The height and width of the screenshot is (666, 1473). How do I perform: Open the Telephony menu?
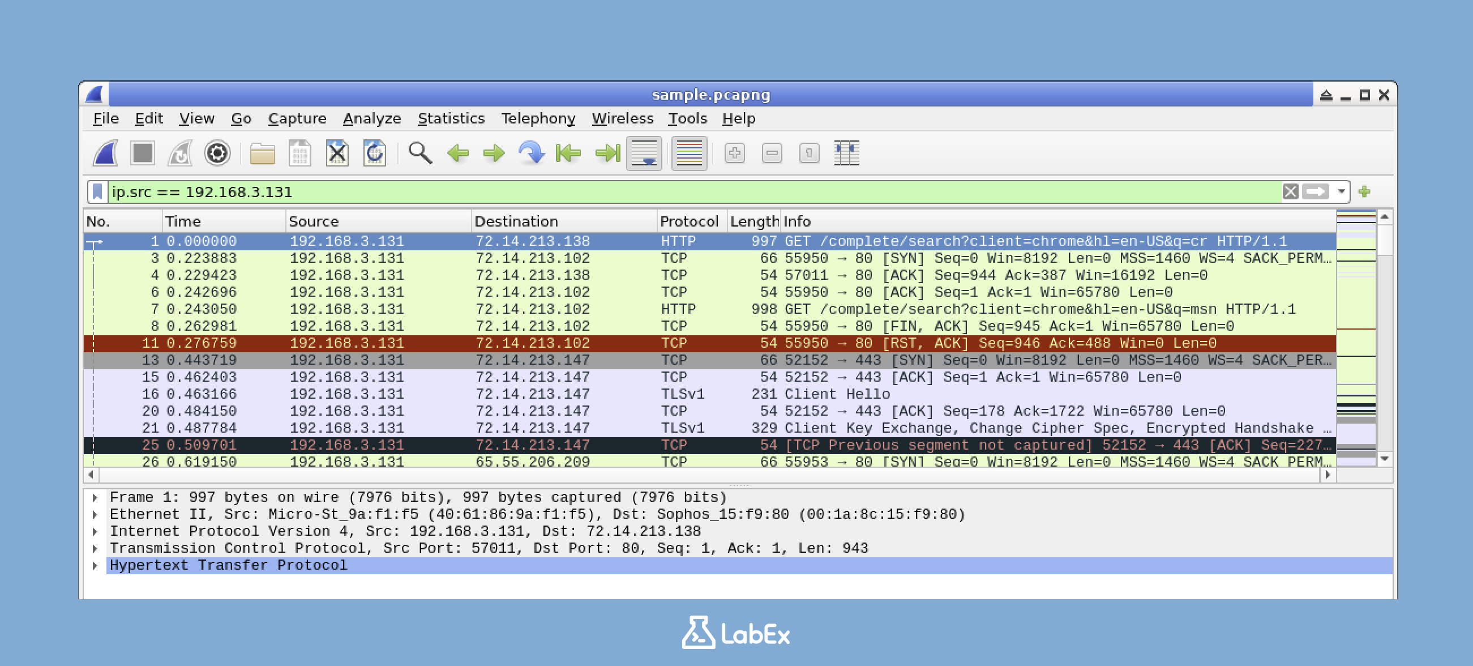(x=538, y=118)
